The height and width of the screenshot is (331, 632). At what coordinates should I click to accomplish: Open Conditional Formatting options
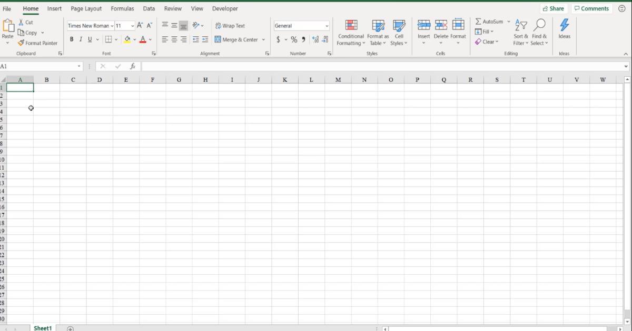tap(351, 32)
